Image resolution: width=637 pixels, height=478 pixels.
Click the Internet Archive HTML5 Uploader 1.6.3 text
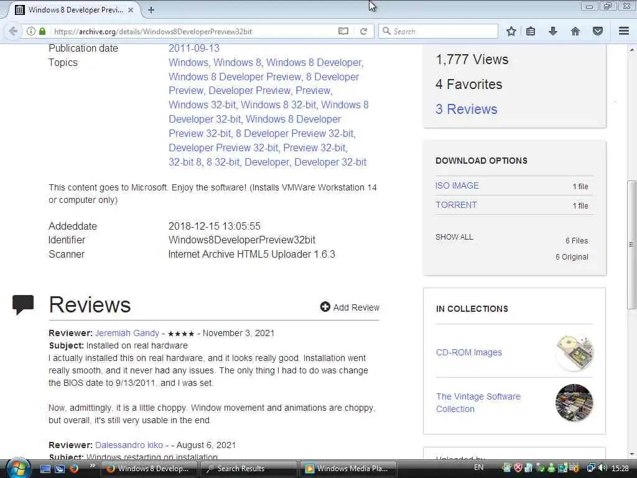click(x=251, y=254)
